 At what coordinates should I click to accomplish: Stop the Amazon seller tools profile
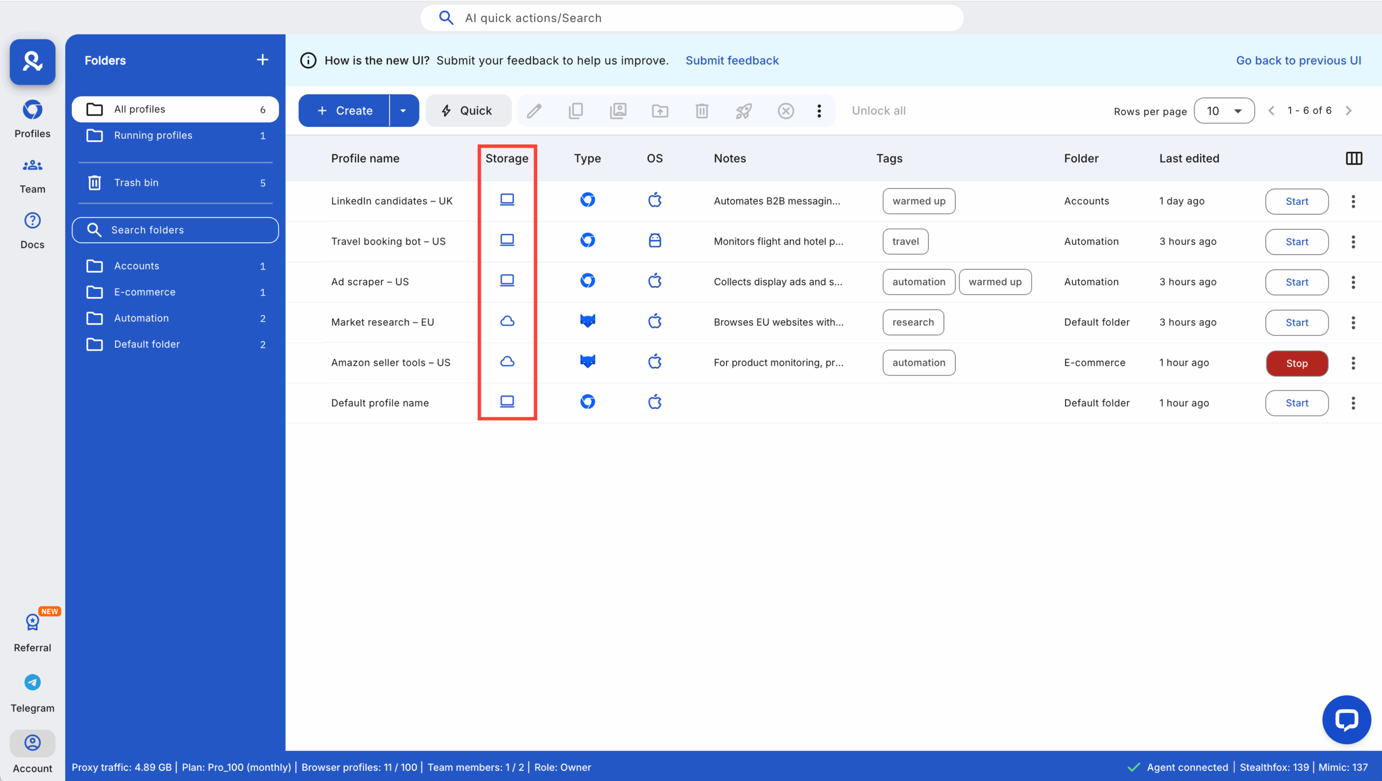coord(1296,363)
